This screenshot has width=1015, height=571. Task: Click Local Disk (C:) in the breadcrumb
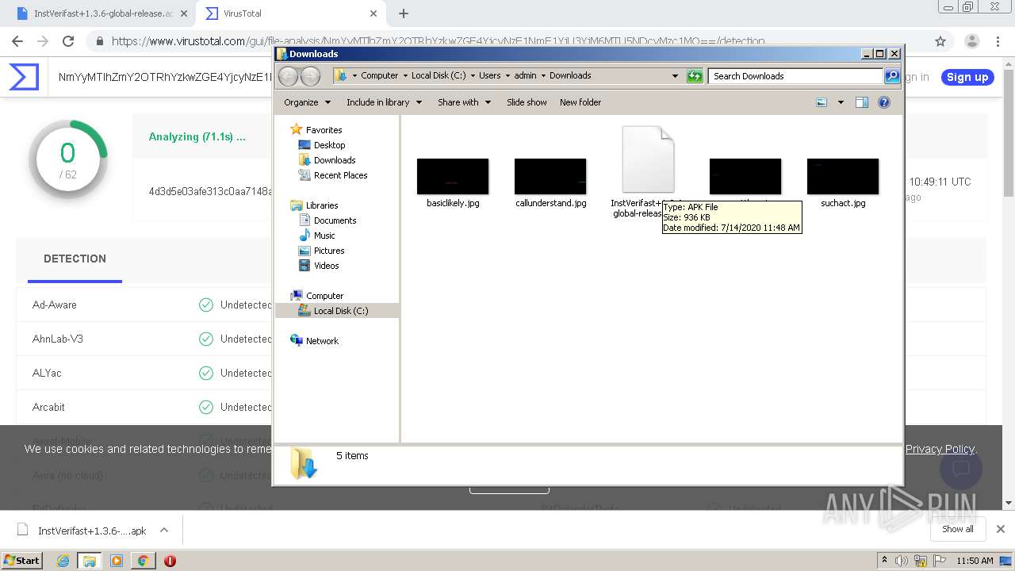pyautogui.click(x=439, y=75)
